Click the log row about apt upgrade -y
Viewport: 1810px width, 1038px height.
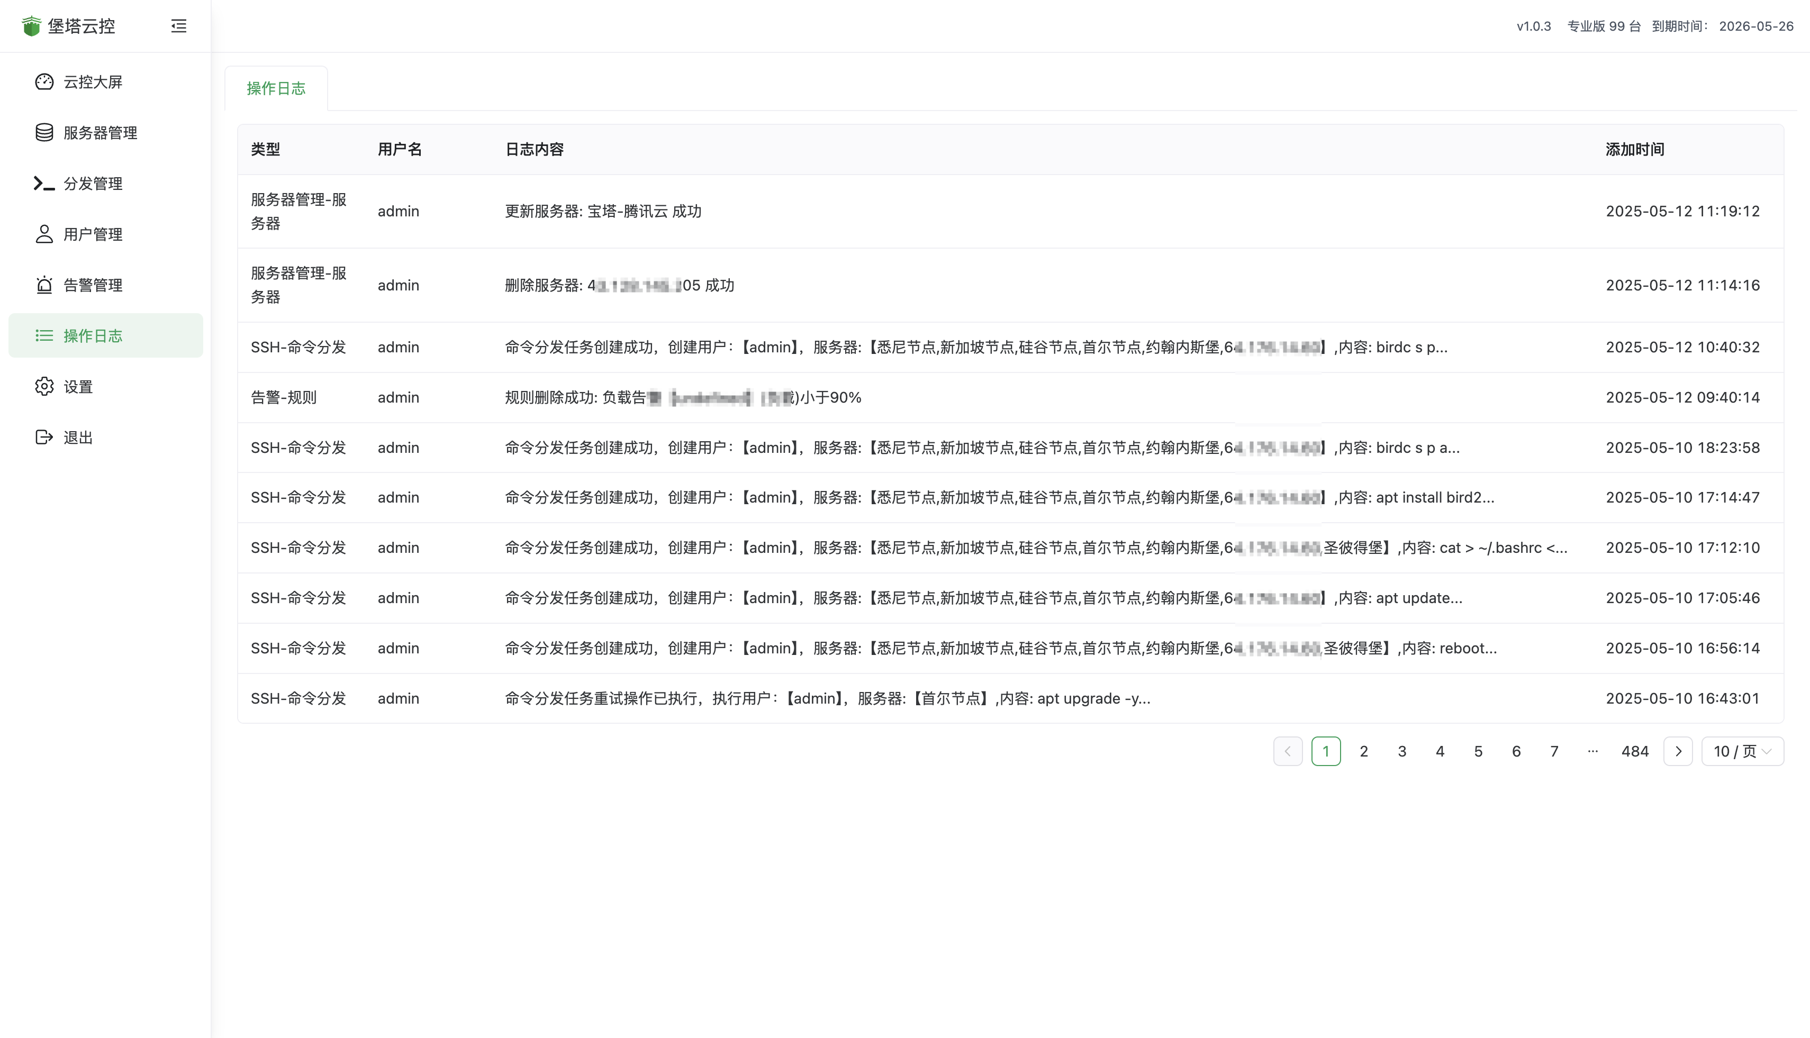coord(827,699)
